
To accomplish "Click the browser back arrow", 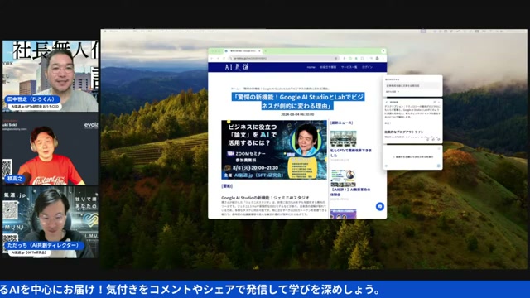I will click(212, 58).
